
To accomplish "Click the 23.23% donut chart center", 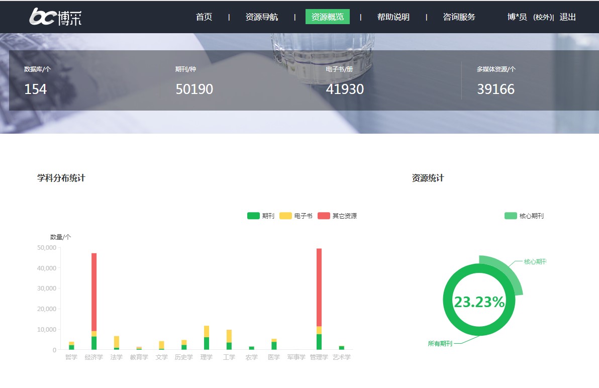I will [479, 302].
